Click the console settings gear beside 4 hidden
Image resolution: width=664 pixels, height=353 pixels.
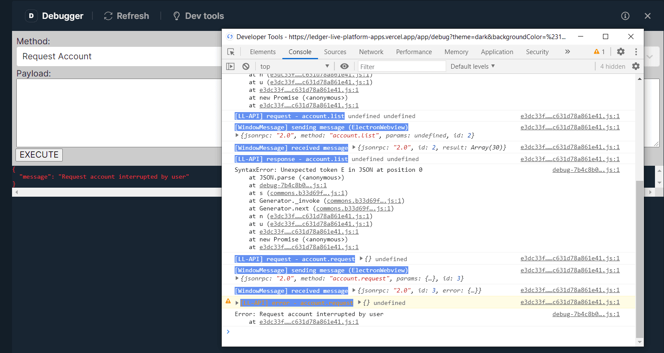(x=636, y=66)
